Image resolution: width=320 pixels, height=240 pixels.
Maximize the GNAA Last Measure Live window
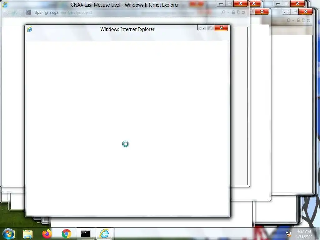[230, 3]
